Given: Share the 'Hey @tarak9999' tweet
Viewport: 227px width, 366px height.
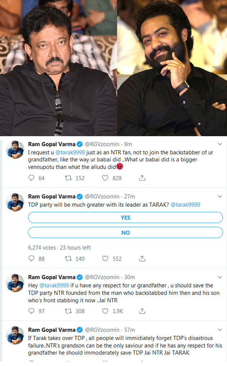Looking at the screenshot, I should (x=142, y=311).
